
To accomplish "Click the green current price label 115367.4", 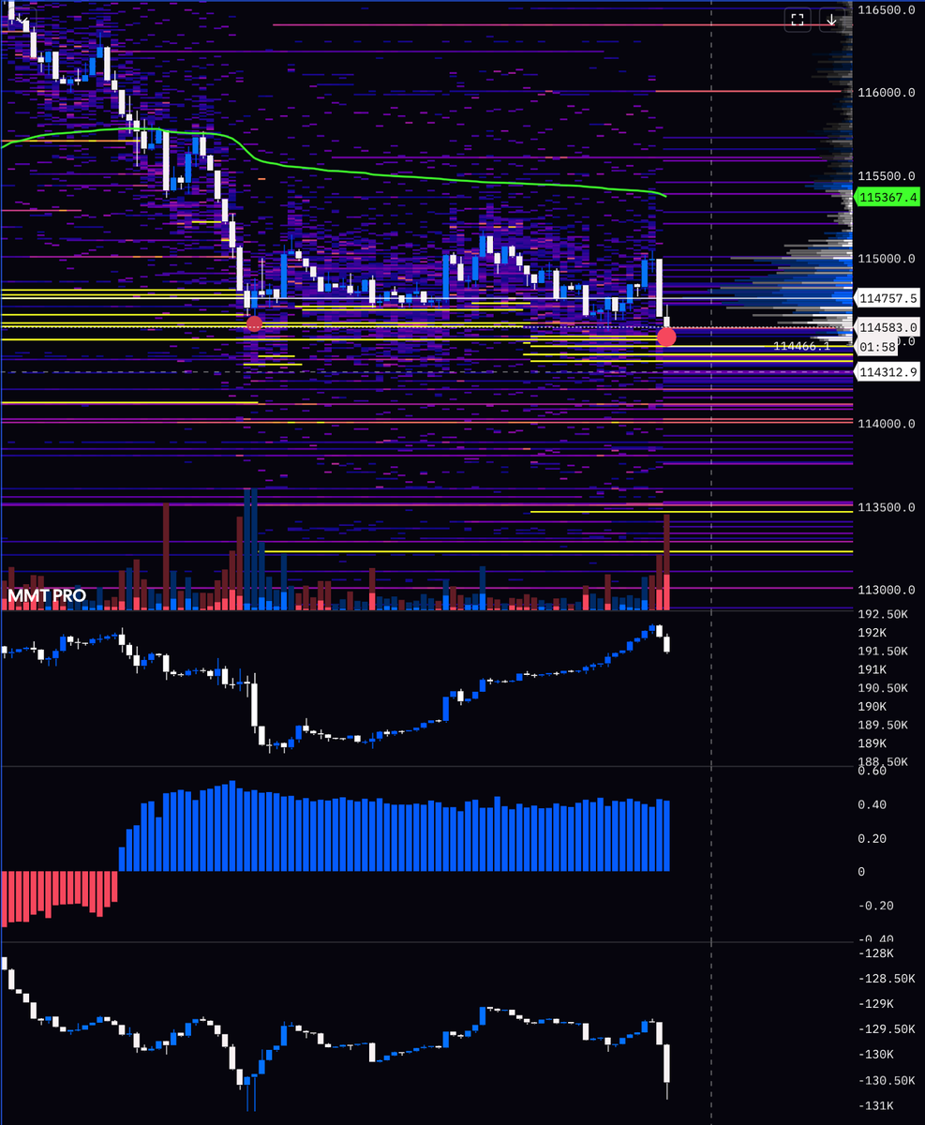I will coord(887,198).
